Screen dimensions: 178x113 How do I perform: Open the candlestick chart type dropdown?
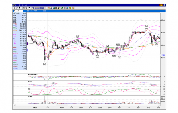tap(17, 8)
